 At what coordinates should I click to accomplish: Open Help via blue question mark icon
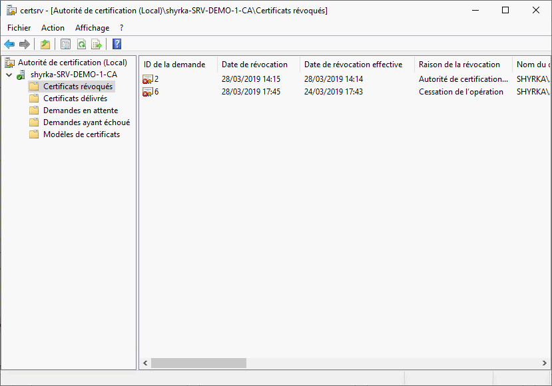click(x=117, y=45)
